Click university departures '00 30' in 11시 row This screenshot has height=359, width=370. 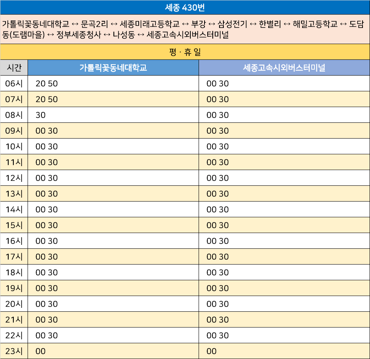click(46, 163)
